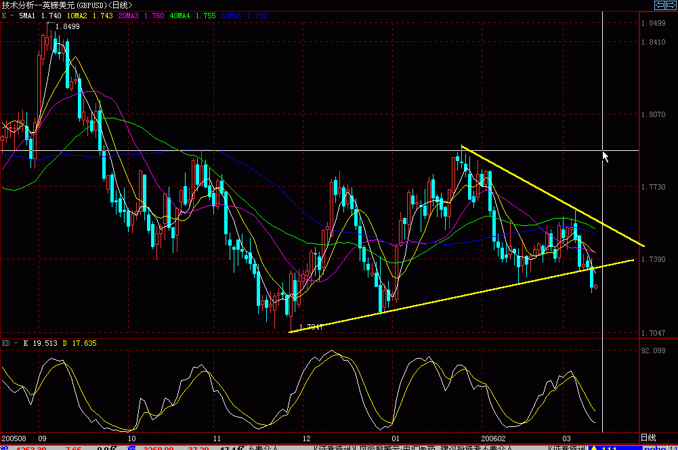Viewport: 678px width, 450px height.
Task: Click the 1.8410 price axis label
Action: click(654, 42)
